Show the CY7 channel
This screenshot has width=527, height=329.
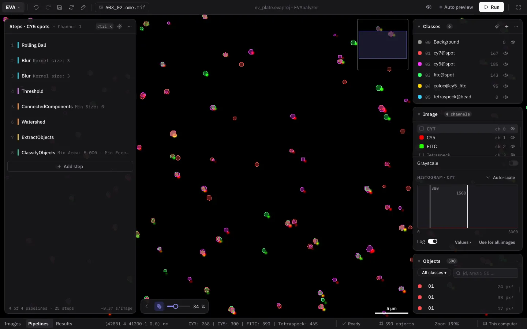(x=513, y=129)
